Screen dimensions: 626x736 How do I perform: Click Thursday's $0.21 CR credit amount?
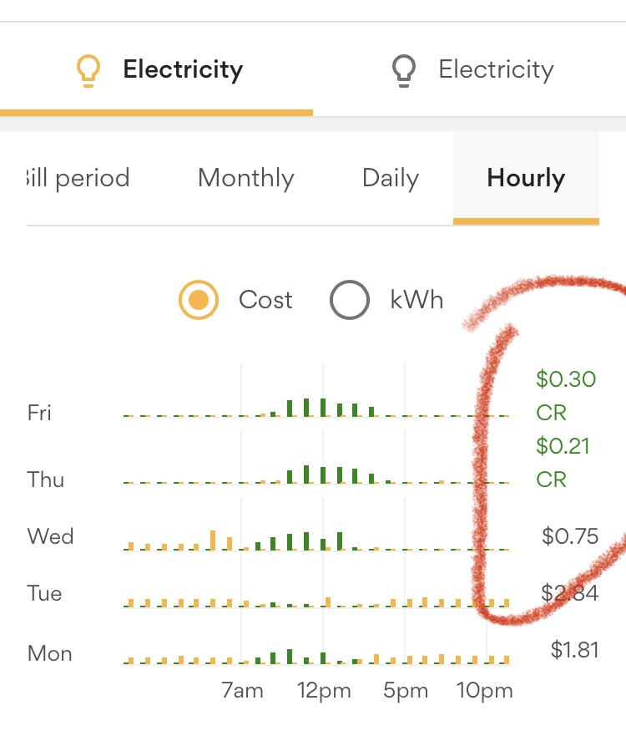pyautogui.click(x=563, y=462)
